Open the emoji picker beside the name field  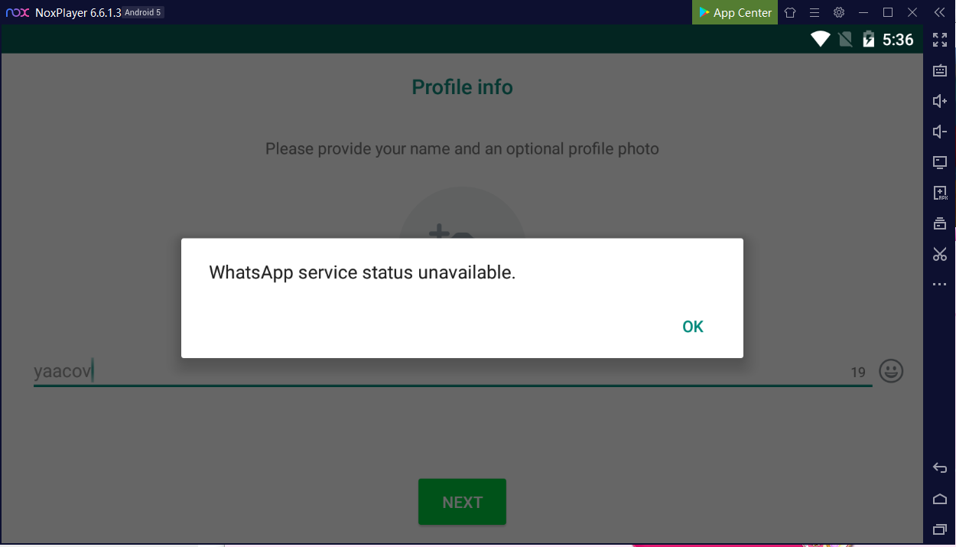[x=891, y=372]
